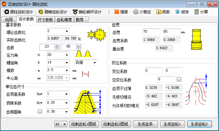This screenshot has width=219, height=131.
Task: Click the profile shift diagram
Action: [x=196, y=89]
